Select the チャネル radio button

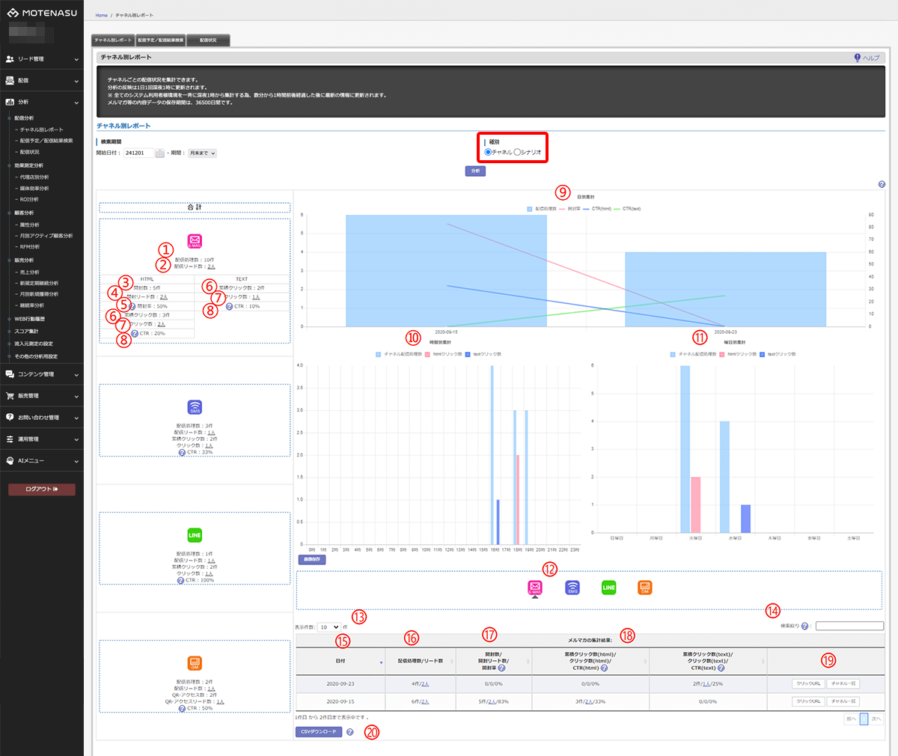point(489,152)
